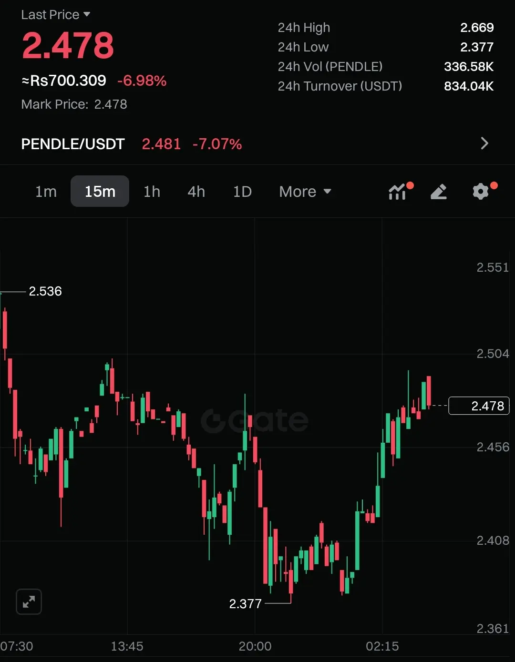Click the current price tag 2.478 on axis
This screenshot has height=662, width=515.
pyautogui.click(x=479, y=406)
